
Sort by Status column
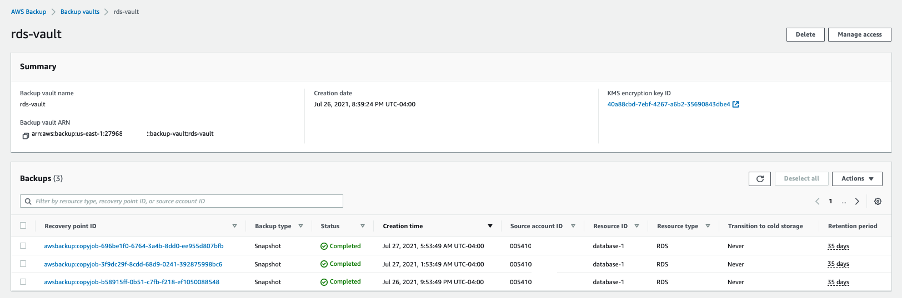click(363, 226)
